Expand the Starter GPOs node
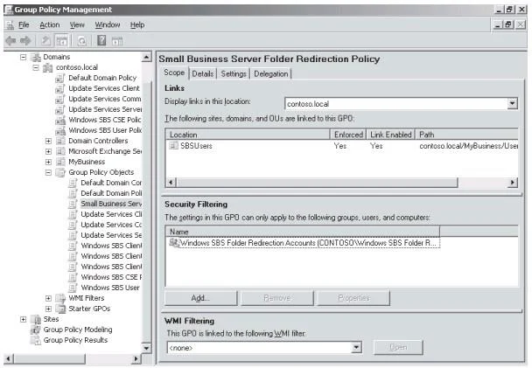This screenshot has width=532, height=368. tap(48, 309)
